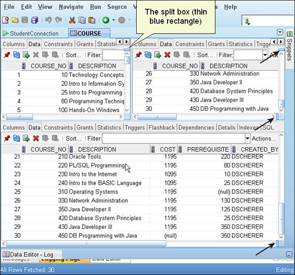This screenshot has width=295, height=275.
Task: Click Refresh icon in top-left pane
Action: click(x=17, y=55)
